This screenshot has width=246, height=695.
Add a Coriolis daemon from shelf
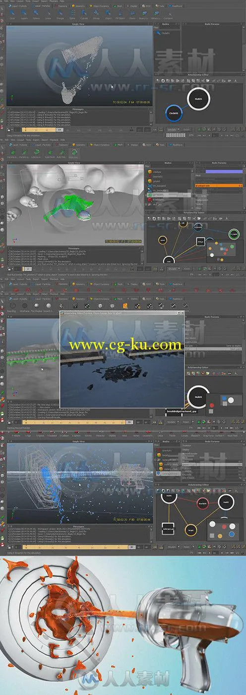pos(184,434)
